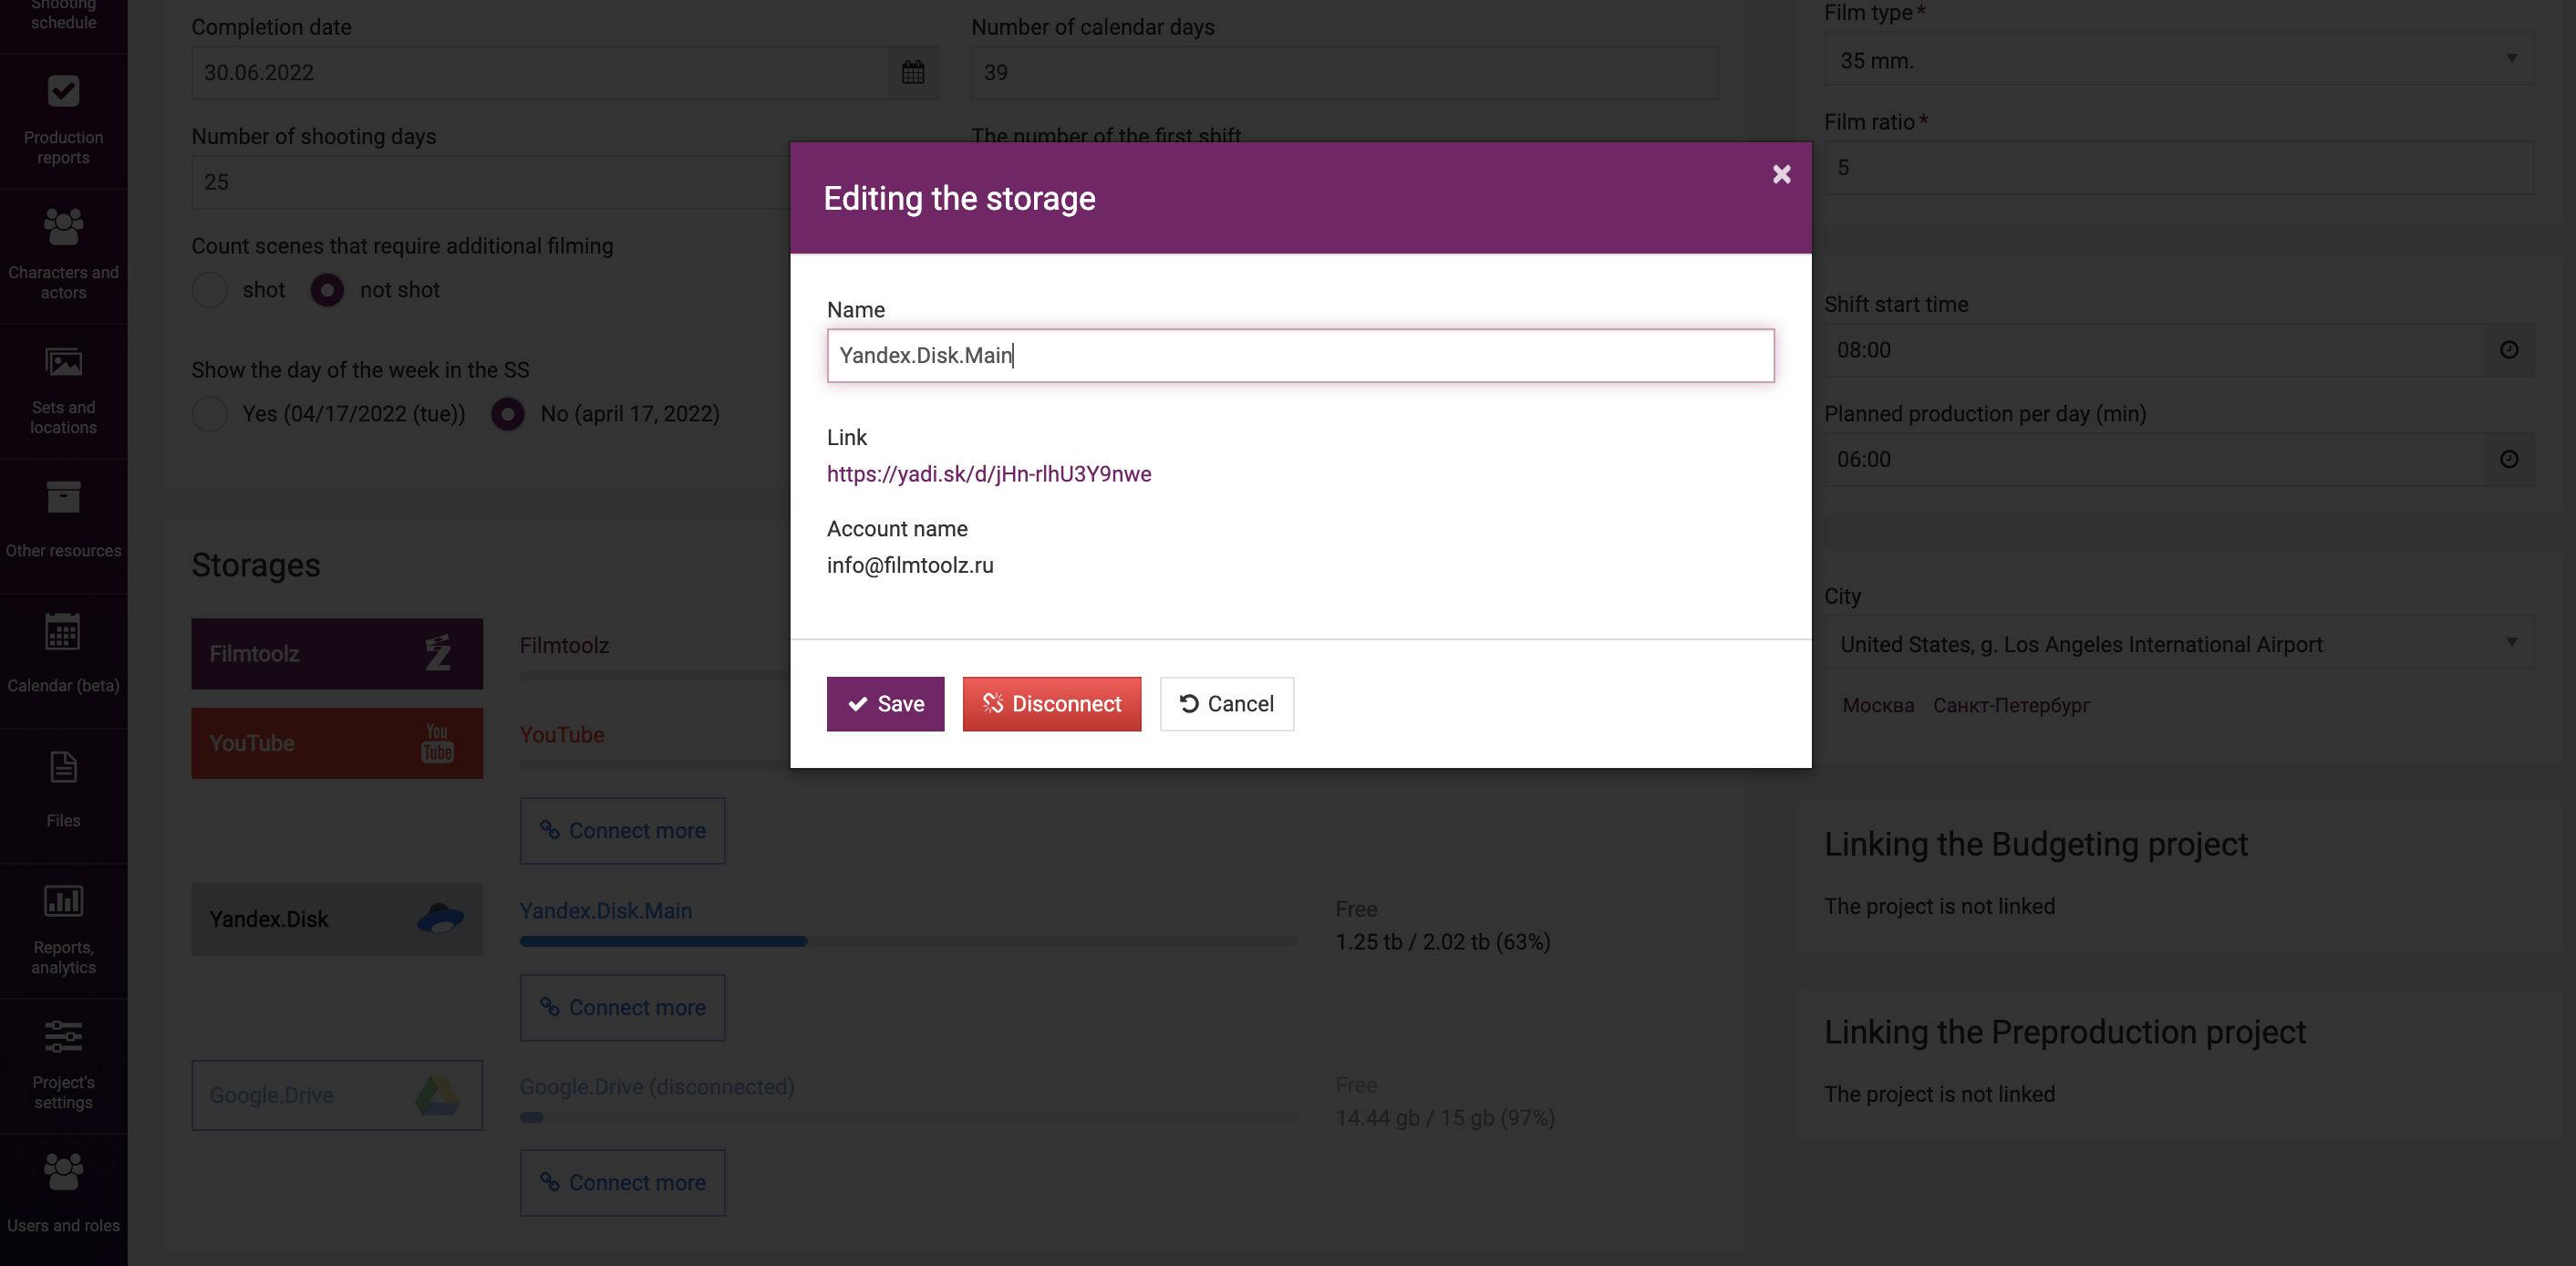2576x1266 pixels.
Task: Open the Yandex.Disk.Main storage link
Action: click(606, 911)
